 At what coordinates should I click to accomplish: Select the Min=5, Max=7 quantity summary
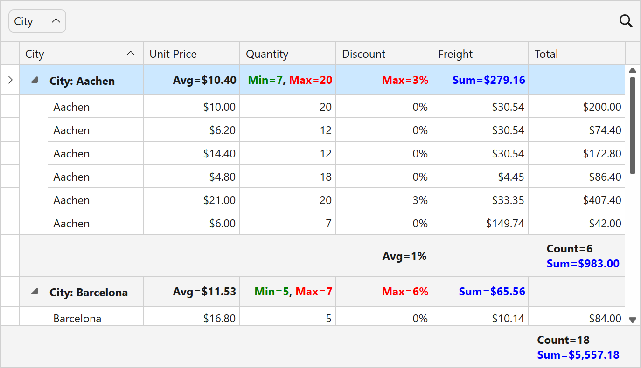pos(293,292)
